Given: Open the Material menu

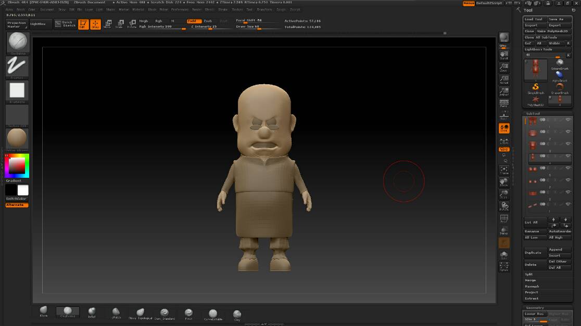Looking at the screenshot, I should coord(138,9).
